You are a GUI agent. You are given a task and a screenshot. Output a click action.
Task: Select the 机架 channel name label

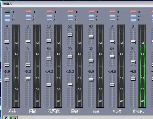117,111
